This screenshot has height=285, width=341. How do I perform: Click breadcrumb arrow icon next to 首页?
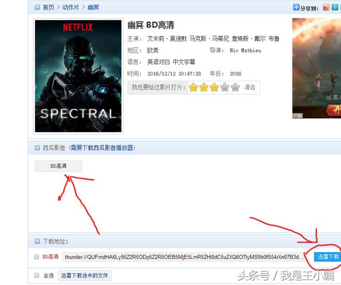click(37, 7)
